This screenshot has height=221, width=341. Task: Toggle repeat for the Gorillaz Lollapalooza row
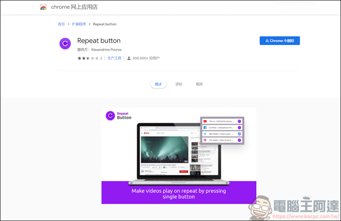point(240,127)
